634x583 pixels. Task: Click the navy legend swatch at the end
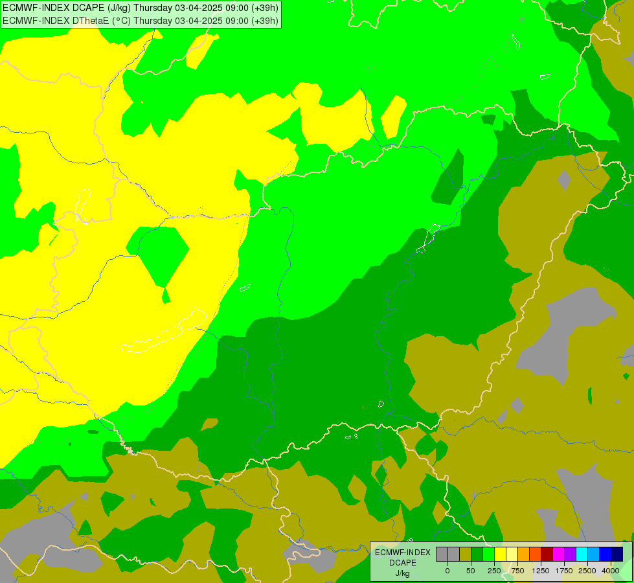point(617,554)
